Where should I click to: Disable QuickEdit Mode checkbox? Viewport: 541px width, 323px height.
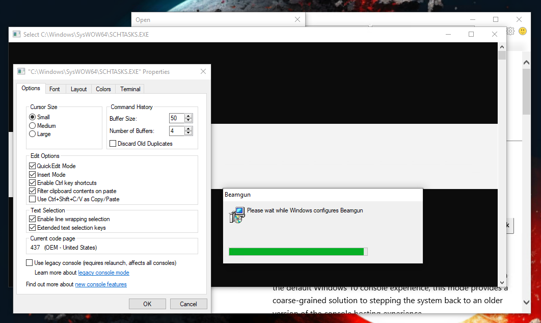tap(33, 166)
